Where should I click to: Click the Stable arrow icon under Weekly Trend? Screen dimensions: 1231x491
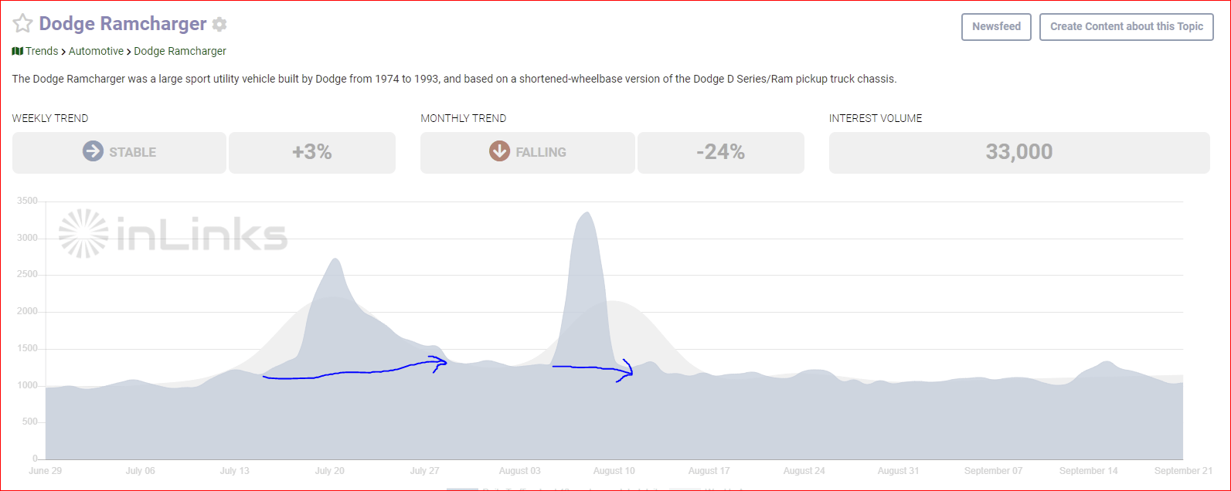(93, 151)
